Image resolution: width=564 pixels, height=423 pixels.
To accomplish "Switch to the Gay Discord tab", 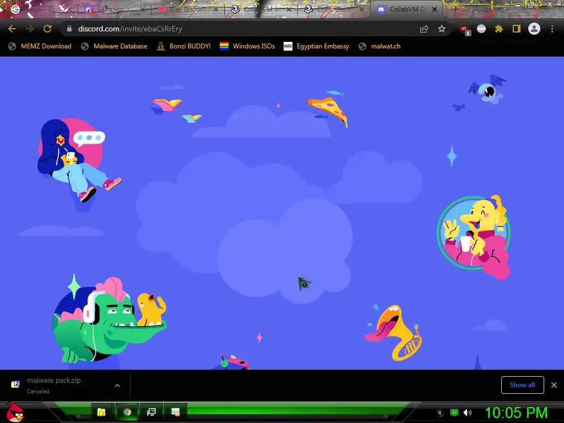I will 188,9.
